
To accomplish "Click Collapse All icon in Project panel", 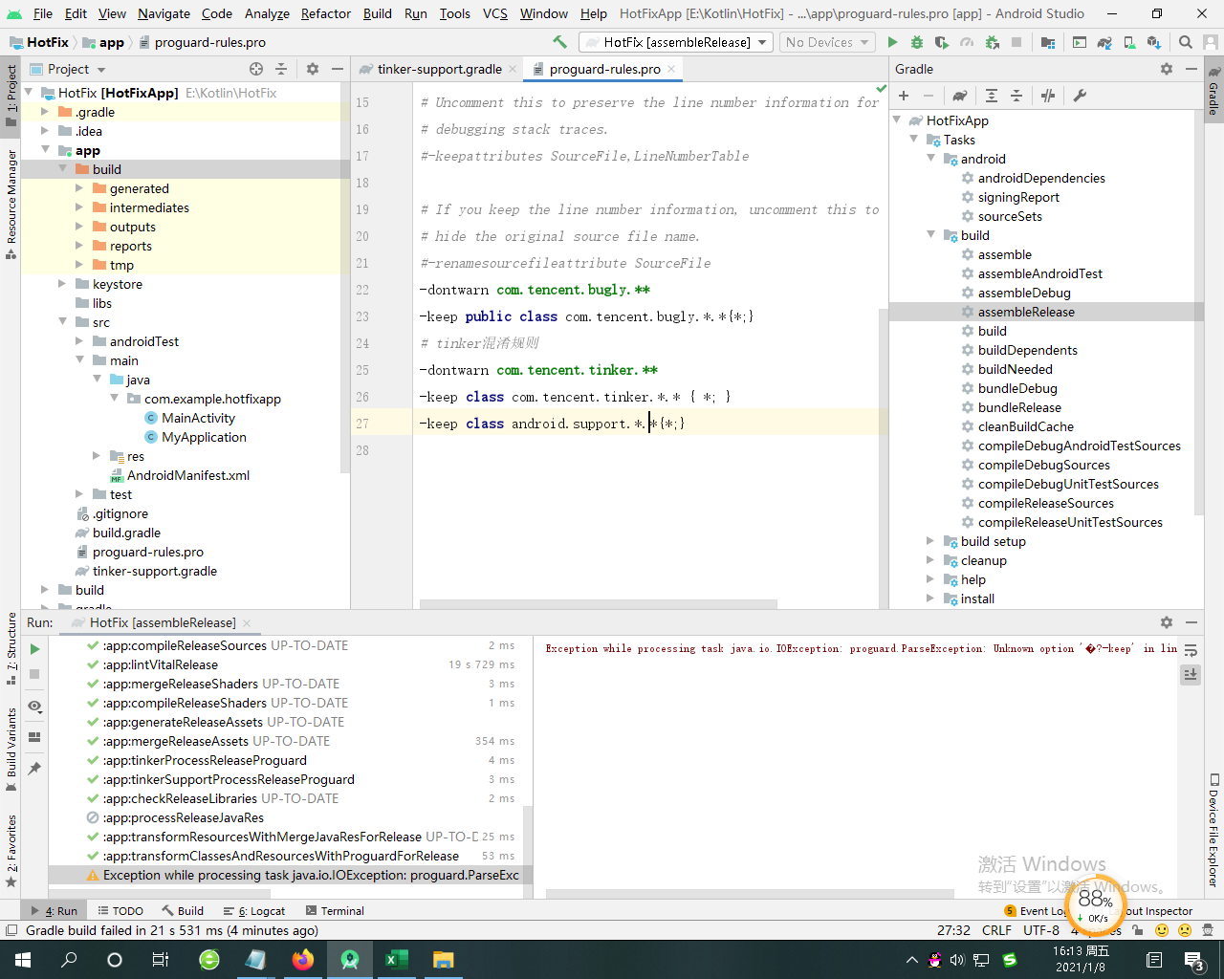I will coord(281,69).
